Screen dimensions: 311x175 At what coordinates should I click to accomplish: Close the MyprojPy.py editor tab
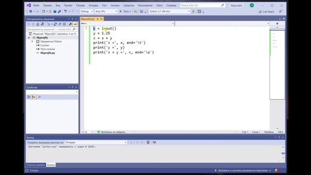coord(102,19)
